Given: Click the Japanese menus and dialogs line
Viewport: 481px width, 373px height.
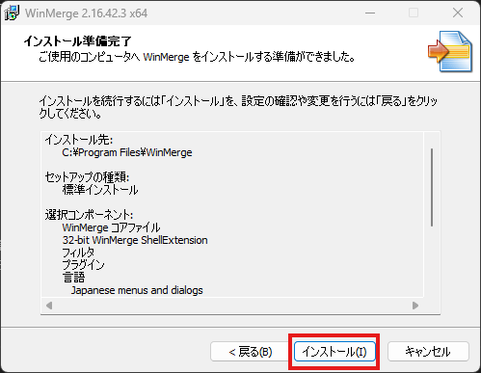Looking at the screenshot, I should [x=137, y=290].
